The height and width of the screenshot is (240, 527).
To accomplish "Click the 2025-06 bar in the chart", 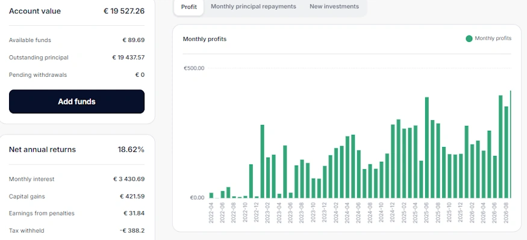I will [x=427, y=147].
